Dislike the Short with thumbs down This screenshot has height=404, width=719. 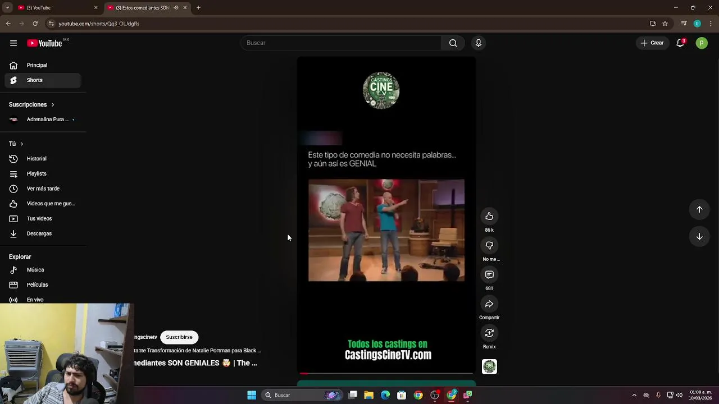point(489,246)
